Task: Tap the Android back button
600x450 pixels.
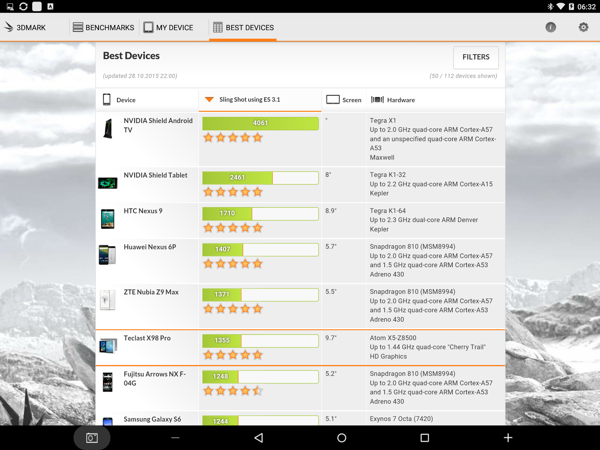Action: click(x=259, y=438)
